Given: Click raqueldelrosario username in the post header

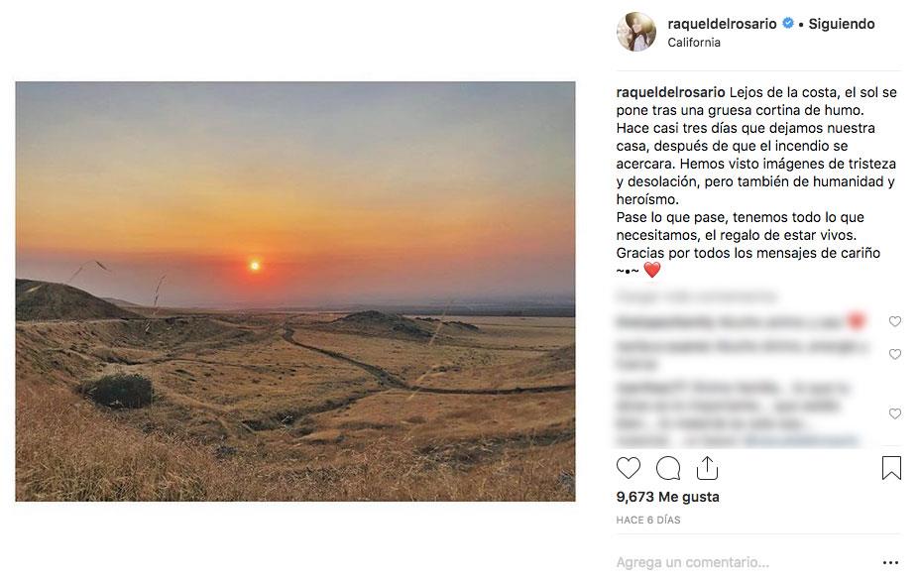Looking at the screenshot, I should (724, 24).
